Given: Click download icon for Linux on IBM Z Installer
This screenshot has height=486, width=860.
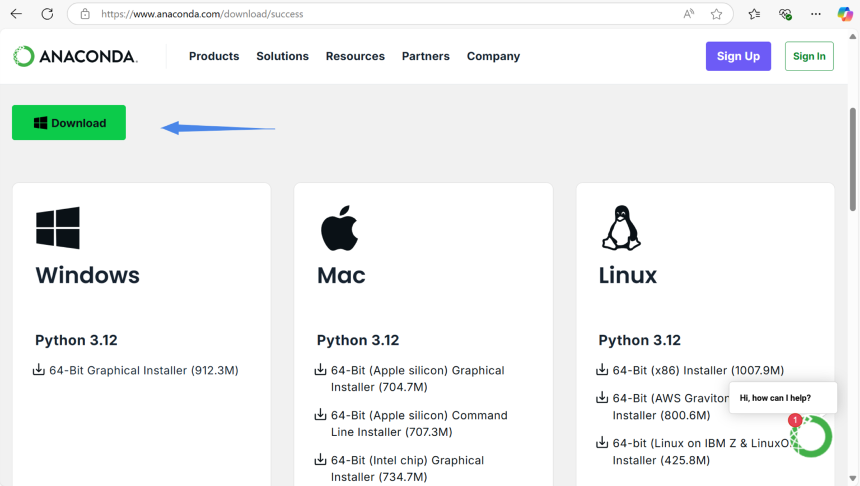Looking at the screenshot, I should 602,442.
